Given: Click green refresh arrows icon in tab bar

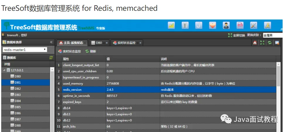Looking at the screenshot, I should pyautogui.click(x=270, y=43).
